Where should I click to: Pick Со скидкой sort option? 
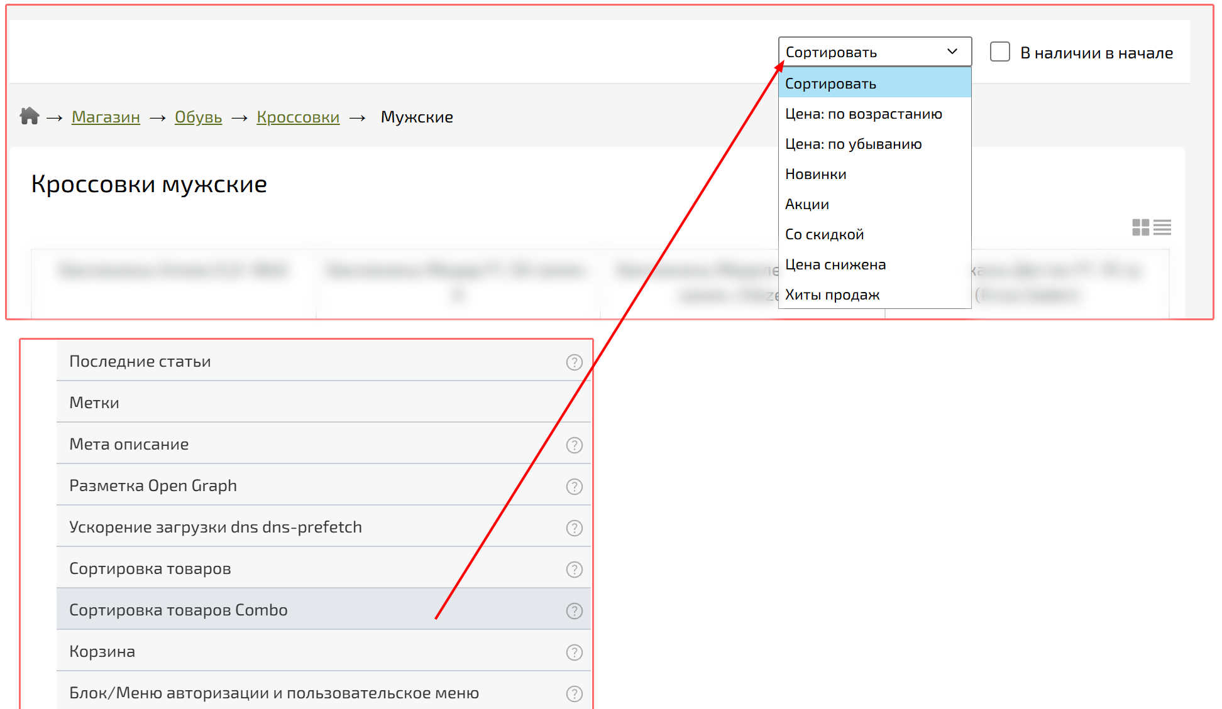click(824, 235)
